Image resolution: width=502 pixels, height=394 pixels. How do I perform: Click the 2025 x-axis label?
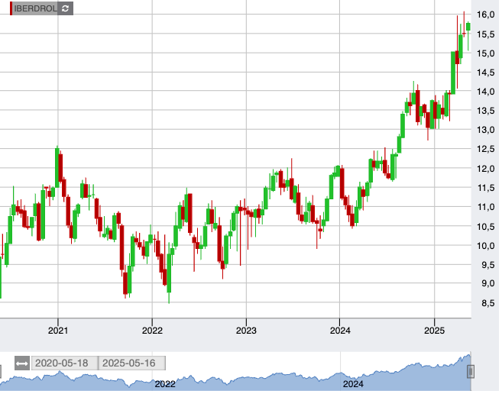435,331
